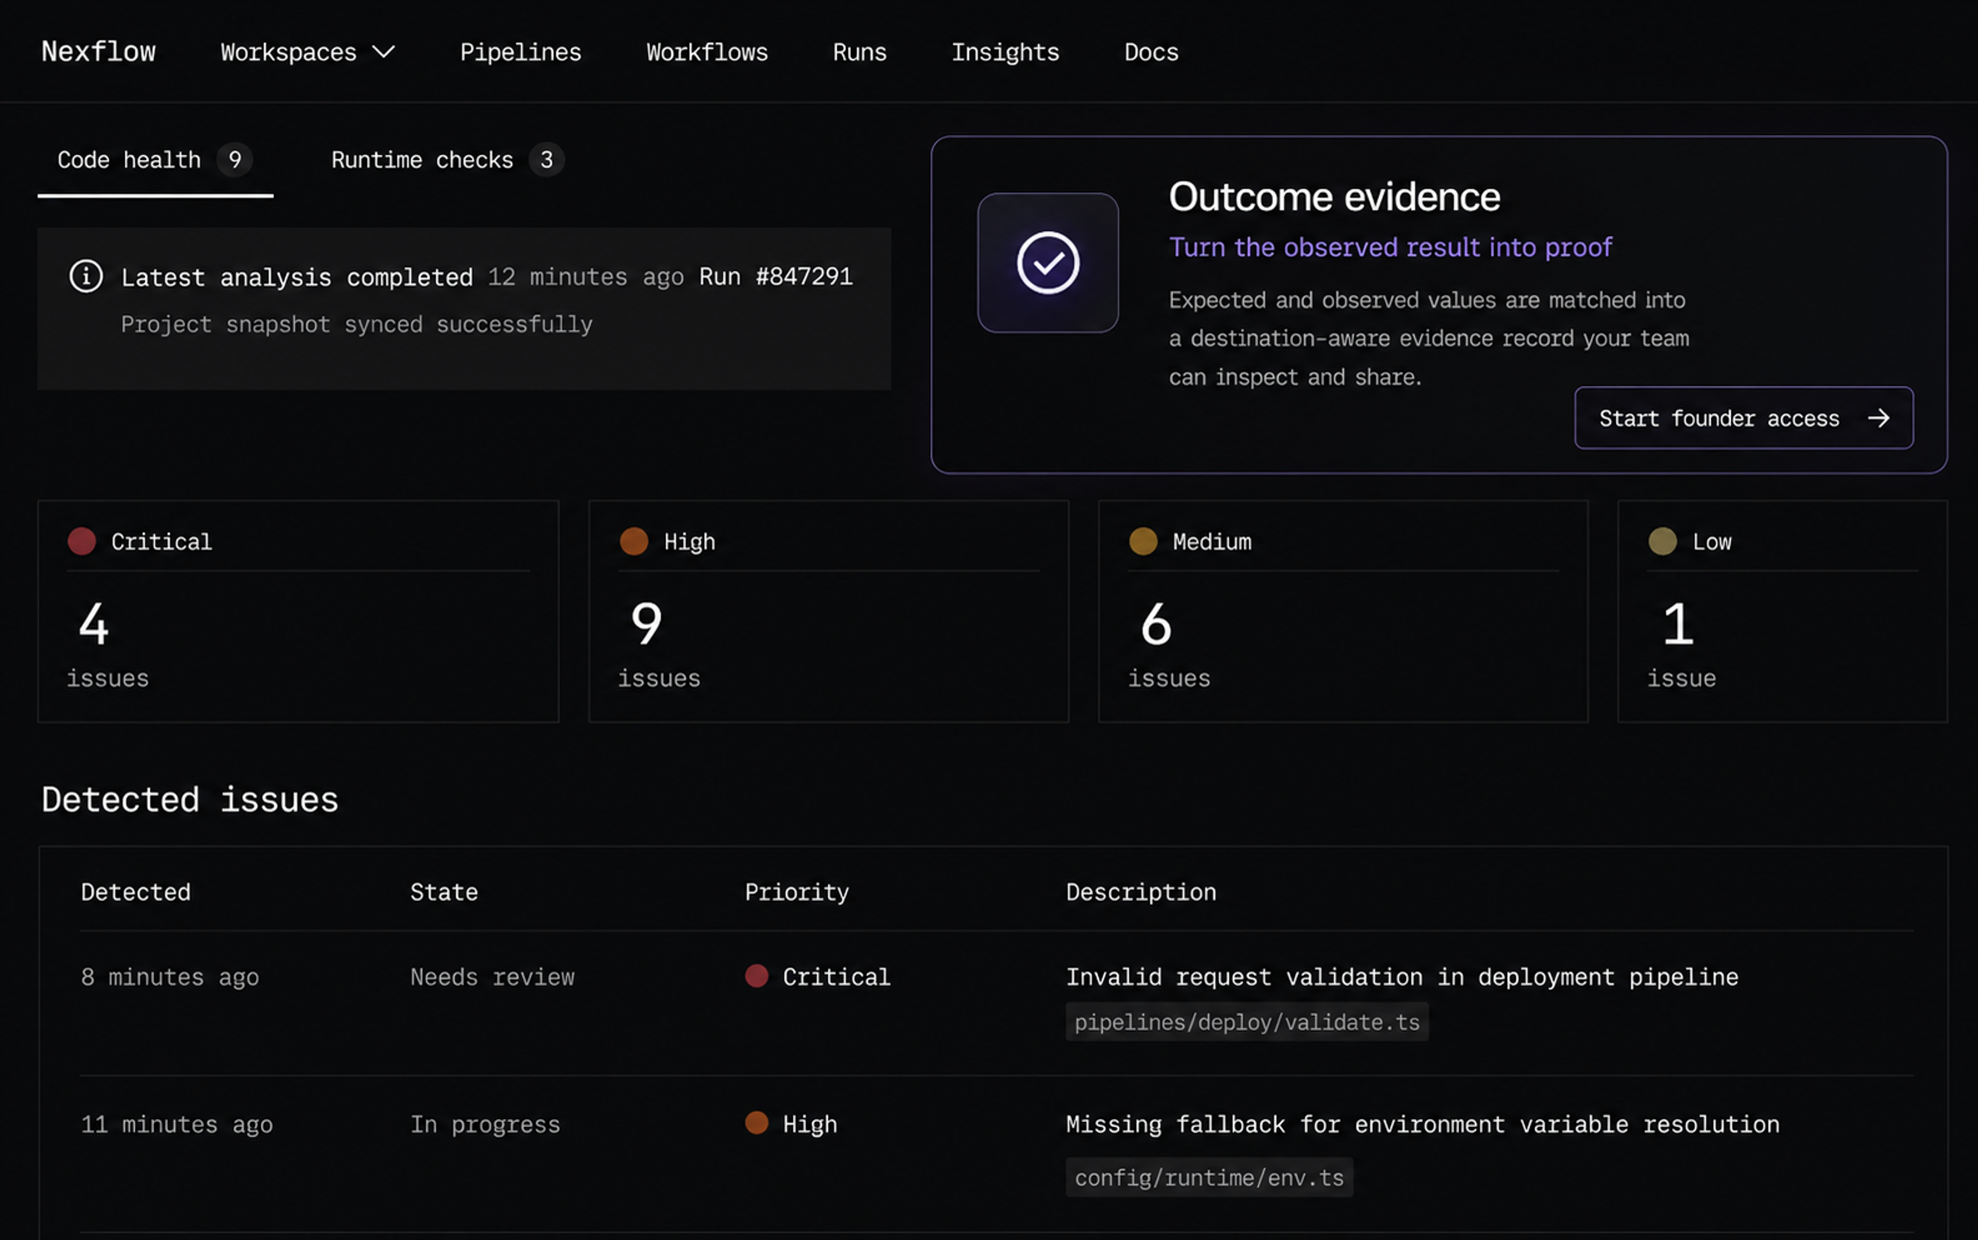Screen dimensions: 1978x1240
Task: Click the olive Low dot in the card
Action: coord(1662,541)
